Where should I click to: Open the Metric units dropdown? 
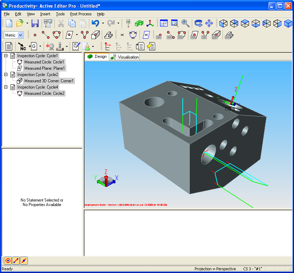pyautogui.click(x=19, y=35)
